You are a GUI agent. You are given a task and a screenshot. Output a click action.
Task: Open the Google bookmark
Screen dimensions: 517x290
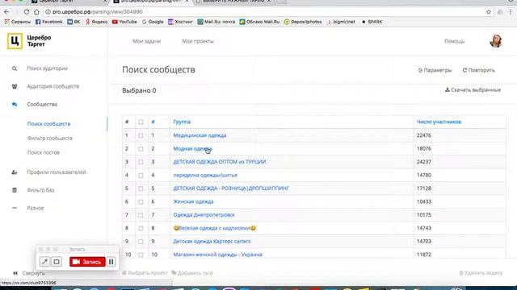pyautogui.click(x=153, y=22)
